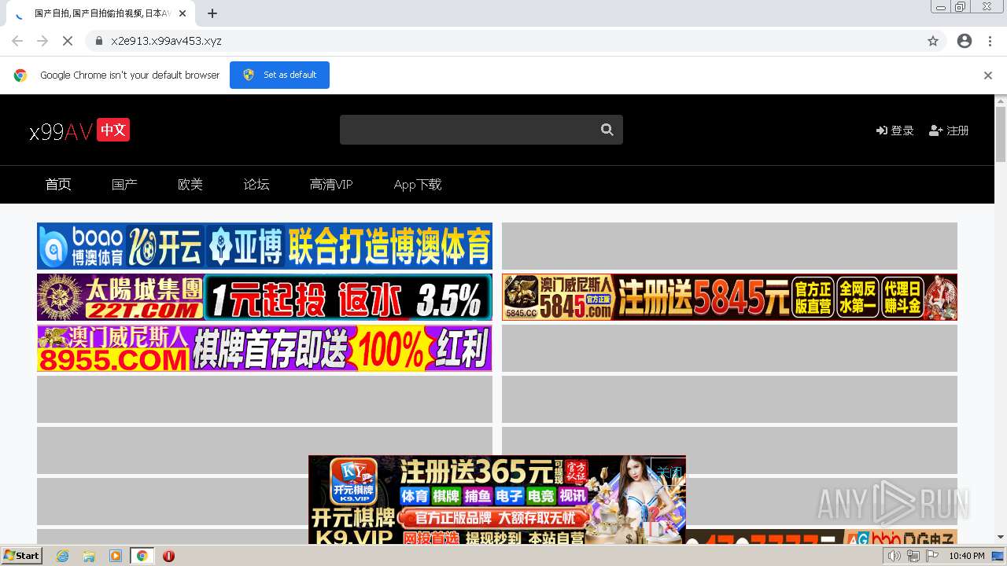Open the Chrome three-dot menu
Viewport: 1007px width, 566px height.
pos(990,41)
